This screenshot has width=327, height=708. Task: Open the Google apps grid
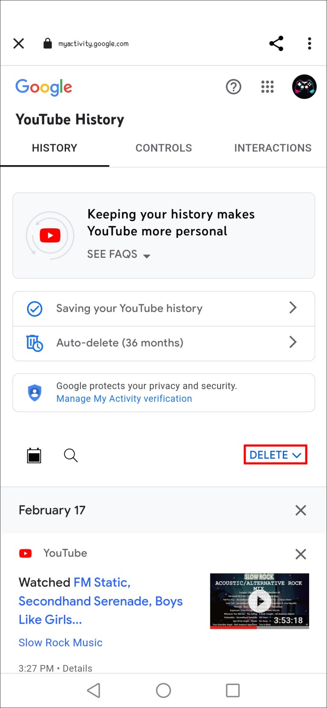[267, 87]
